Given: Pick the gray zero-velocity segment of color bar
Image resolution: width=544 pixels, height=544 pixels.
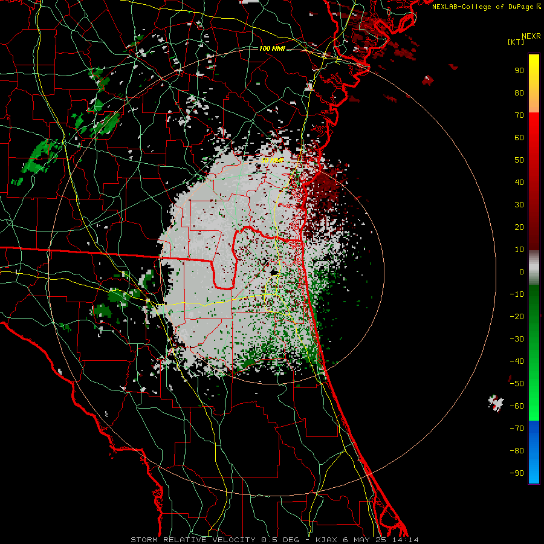Looking at the screenshot, I should click(x=534, y=268).
